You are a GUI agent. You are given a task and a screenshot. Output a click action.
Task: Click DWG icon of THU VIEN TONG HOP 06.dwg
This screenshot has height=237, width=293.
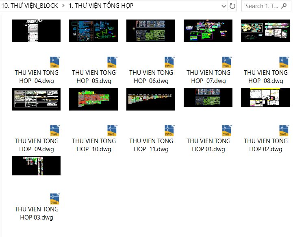pyautogui.click(x=169, y=62)
